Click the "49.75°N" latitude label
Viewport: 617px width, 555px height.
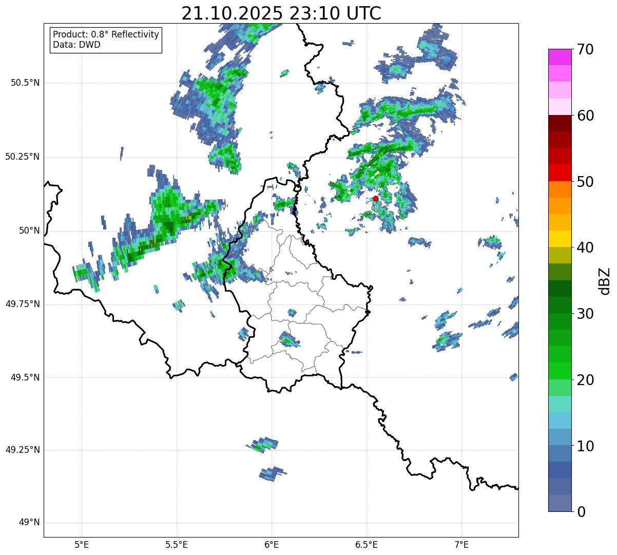23,304
